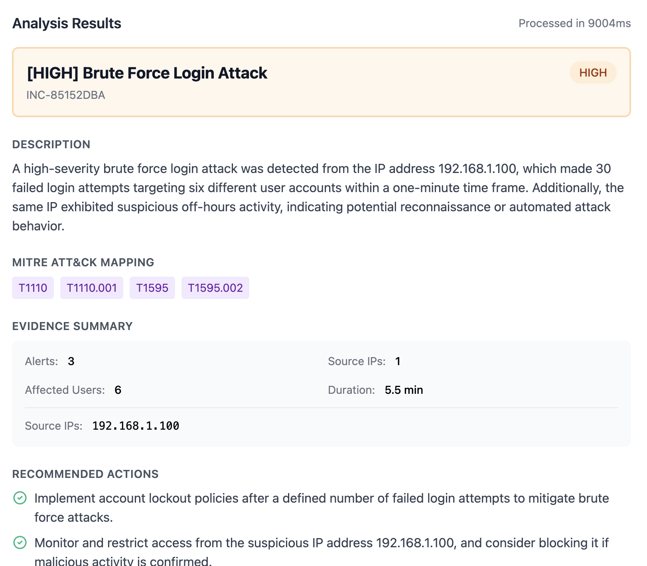Click the green check icon beside lockout policies recommendation
Image resolution: width=647 pixels, height=566 pixels.
tap(20, 498)
